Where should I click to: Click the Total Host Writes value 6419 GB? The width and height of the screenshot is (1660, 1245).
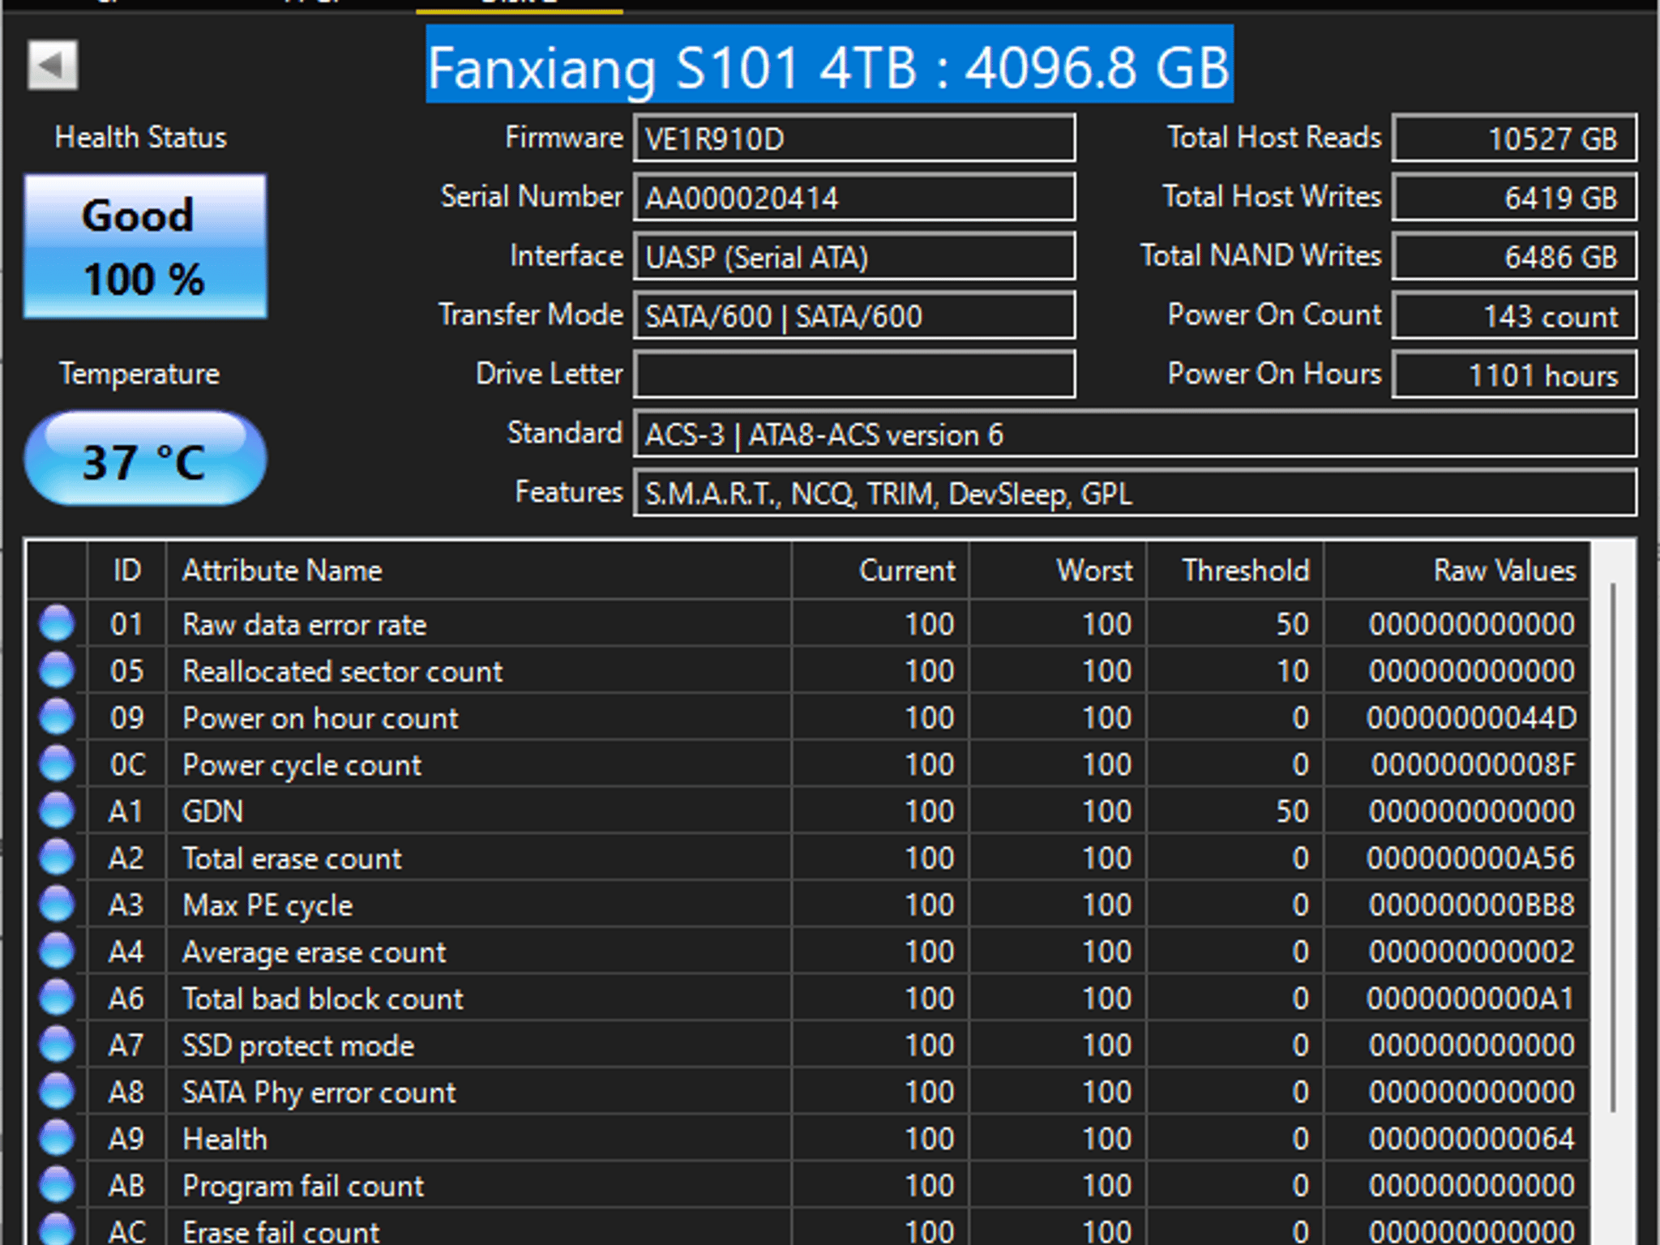pyautogui.click(x=1514, y=198)
